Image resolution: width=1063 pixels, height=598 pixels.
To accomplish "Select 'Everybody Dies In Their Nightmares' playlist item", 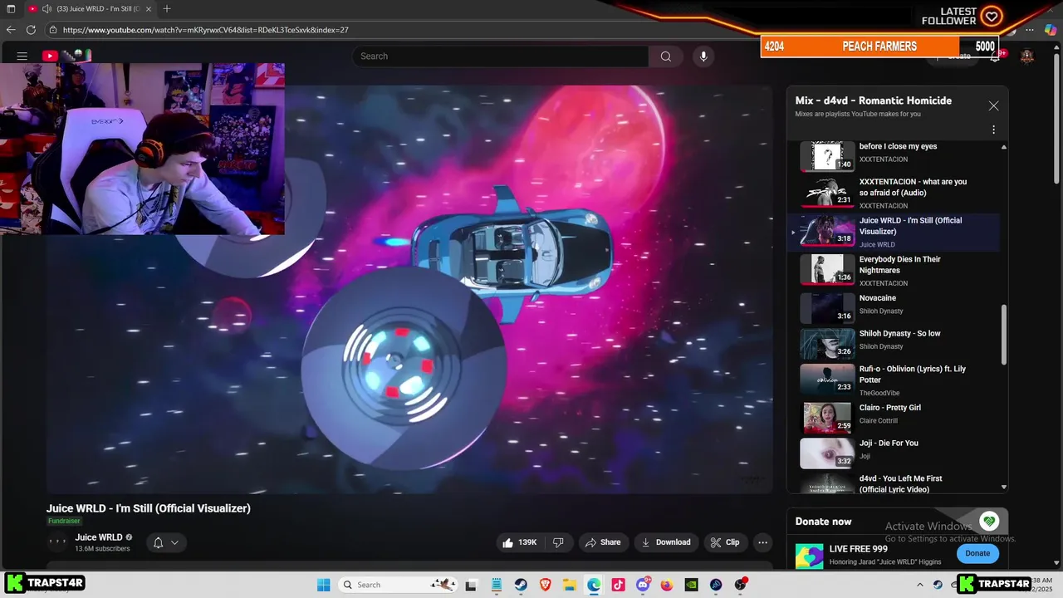I will point(894,270).
